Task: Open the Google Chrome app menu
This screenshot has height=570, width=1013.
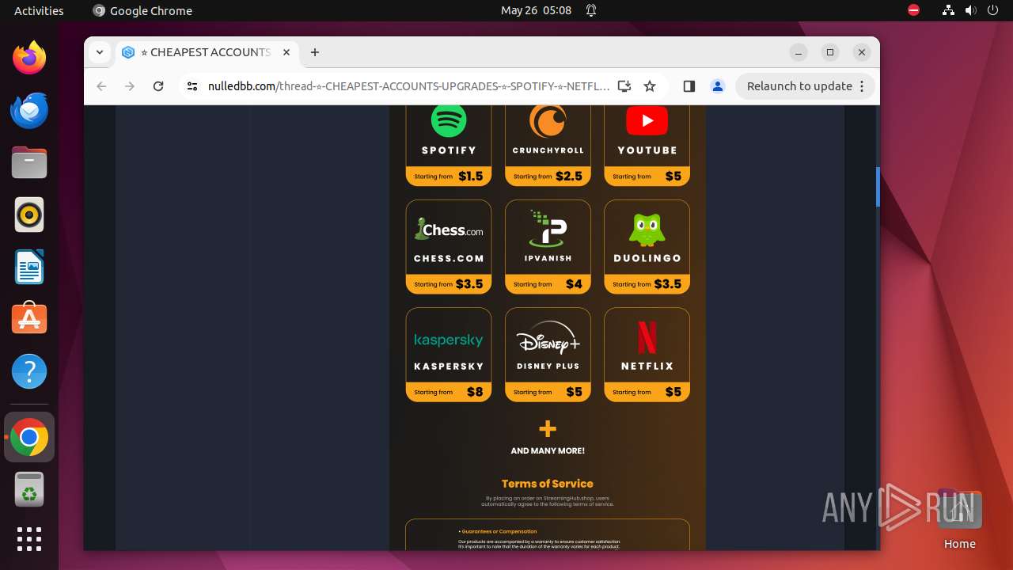Action: (142, 10)
